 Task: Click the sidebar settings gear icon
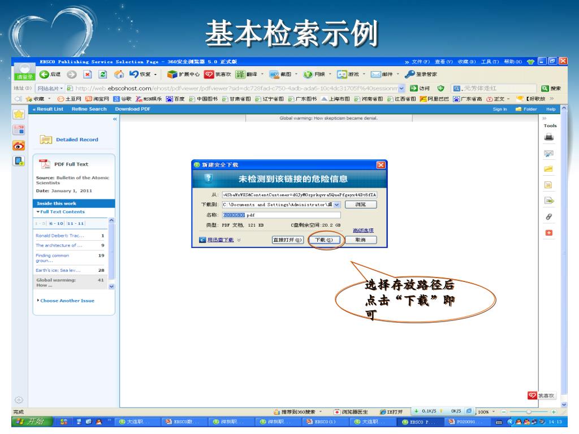(19, 400)
